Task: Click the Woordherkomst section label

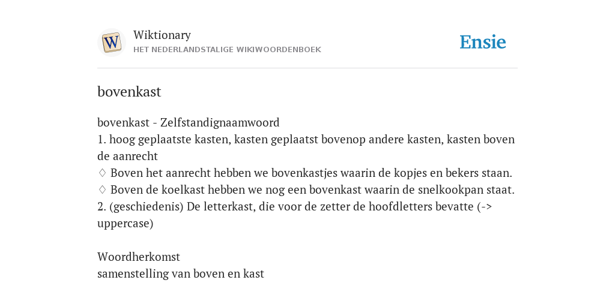Action: 139,257
